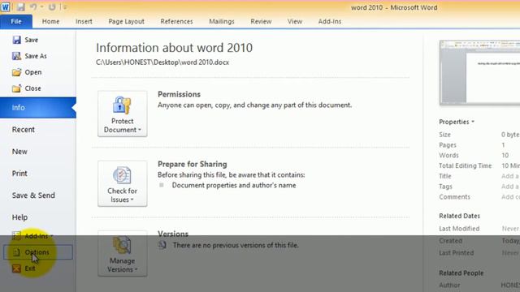The height and width of the screenshot is (292, 520).
Task: Select the Add-Ins ribbon tab
Action: click(330, 22)
